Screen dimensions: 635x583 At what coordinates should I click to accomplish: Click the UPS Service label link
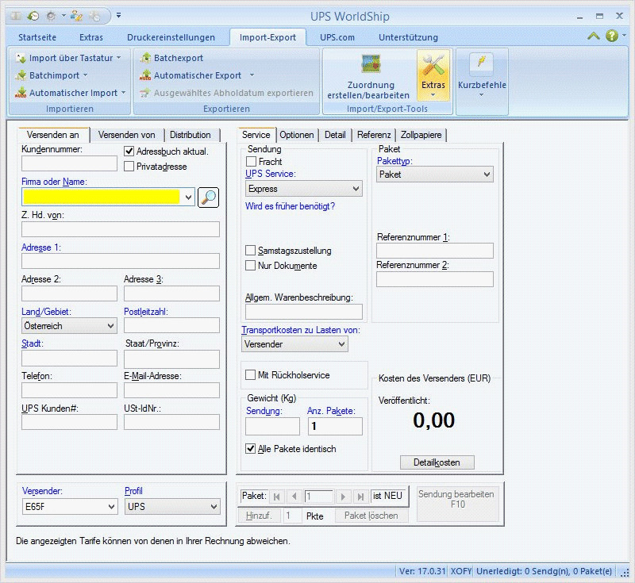click(x=271, y=174)
